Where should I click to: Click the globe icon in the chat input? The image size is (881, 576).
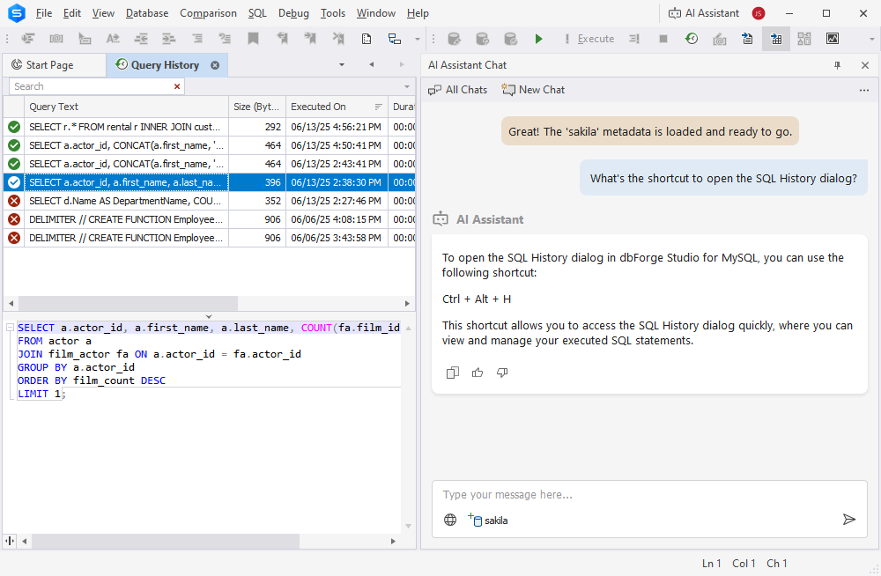(x=450, y=520)
